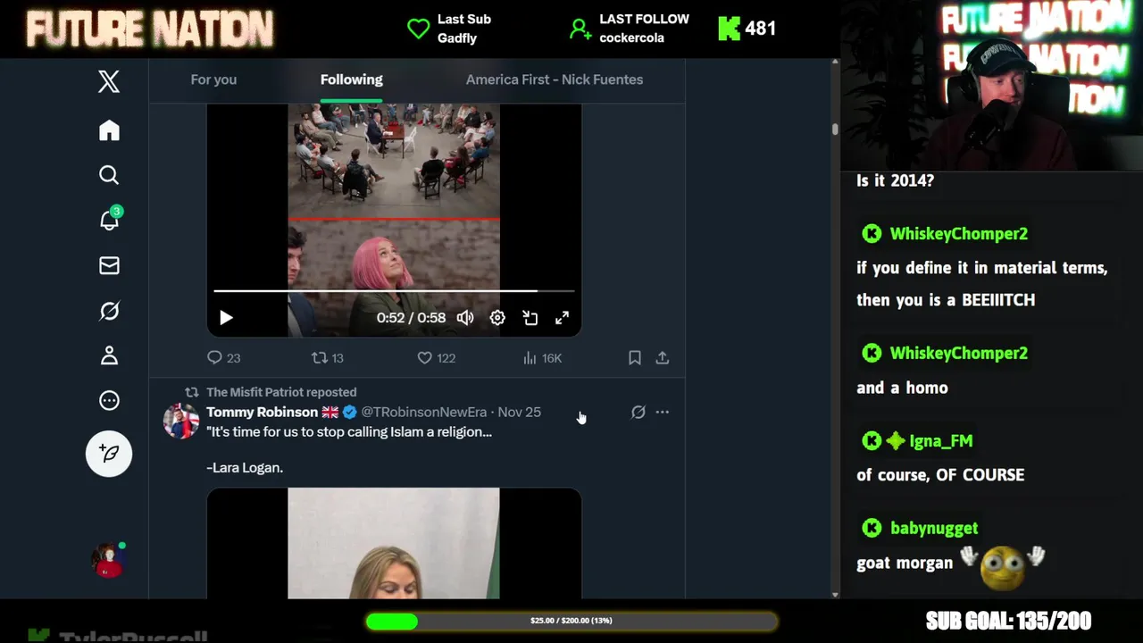The image size is (1143, 643).
Task: Switch to For you tab
Action: pos(213,79)
